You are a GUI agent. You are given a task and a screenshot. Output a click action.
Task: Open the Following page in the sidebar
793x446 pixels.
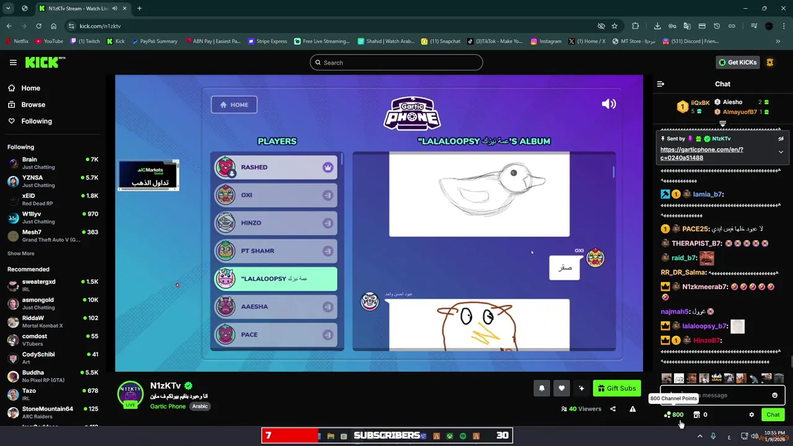click(x=37, y=121)
